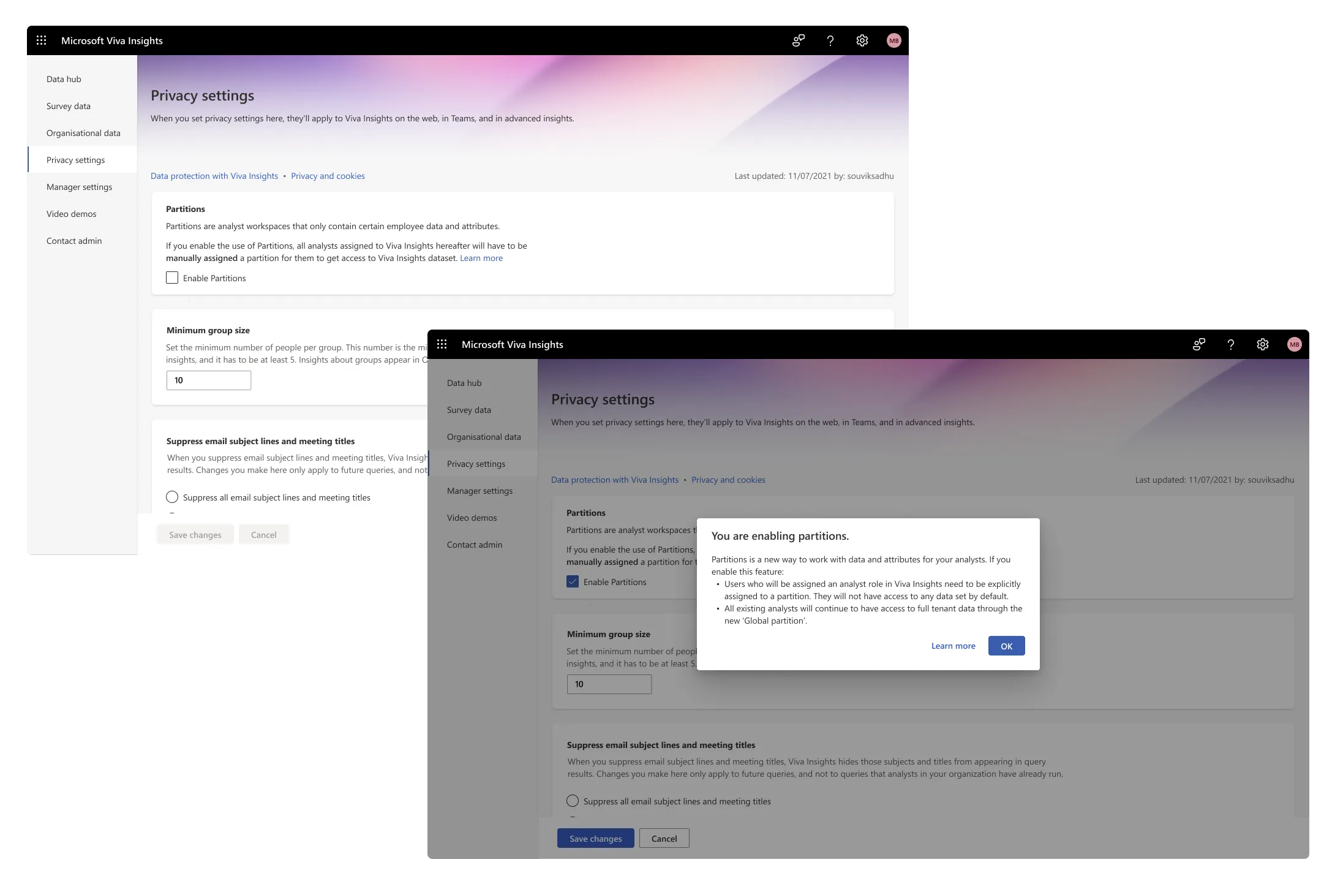
Task: Open Settings with the gear icon
Action: click(862, 40)
